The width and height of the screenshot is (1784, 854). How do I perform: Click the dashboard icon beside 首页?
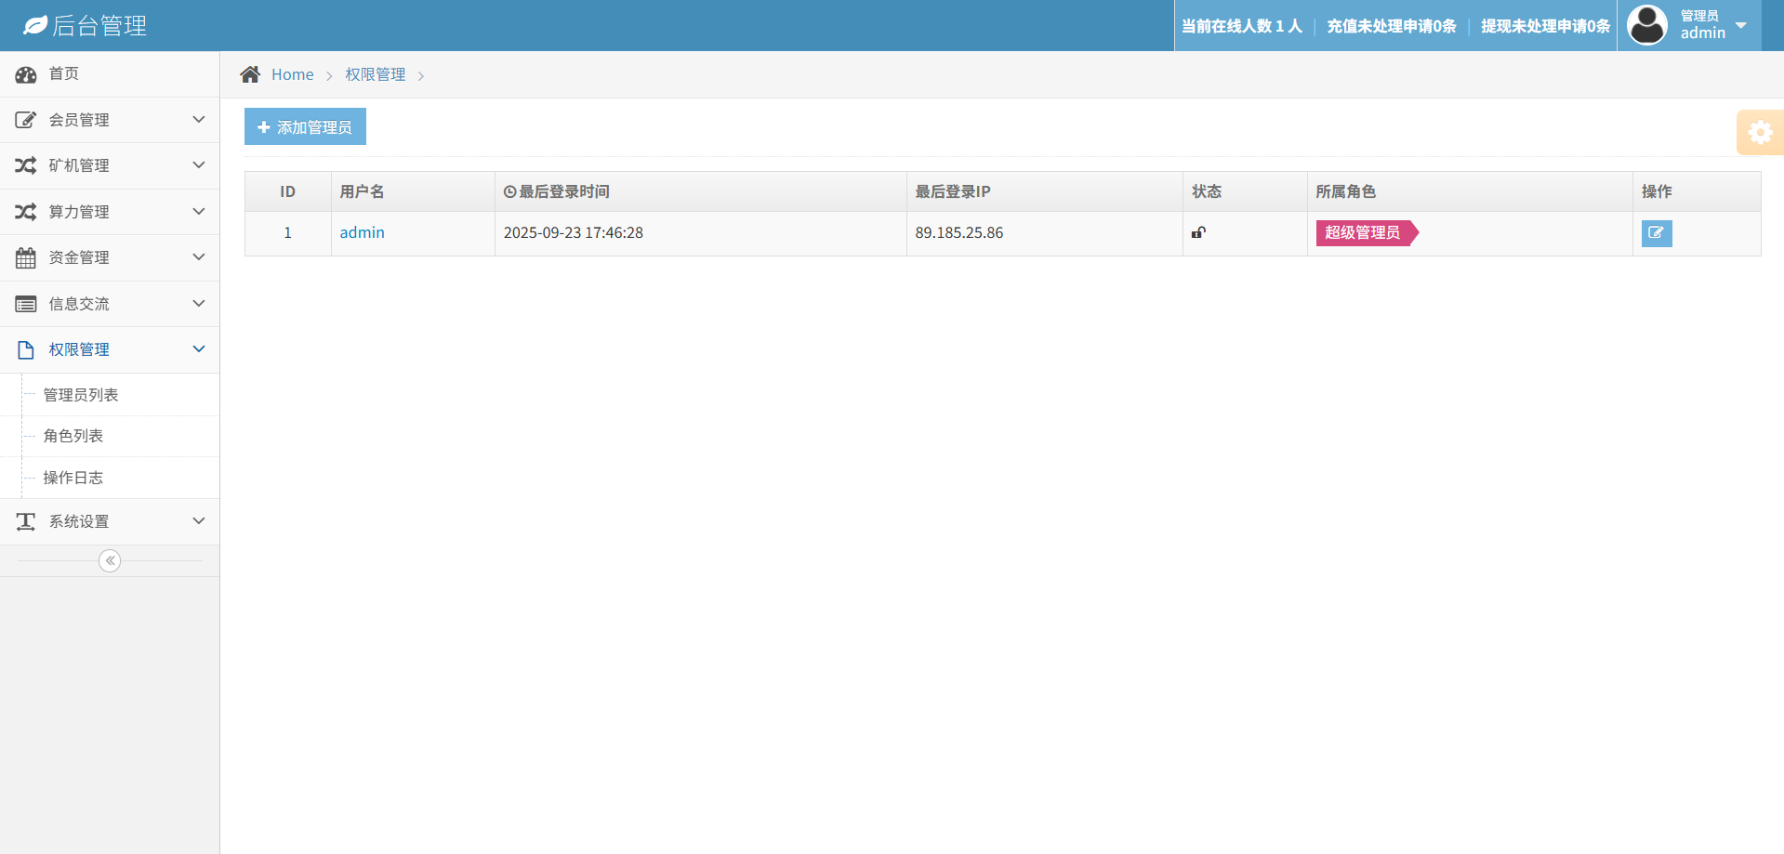[26, 74]
